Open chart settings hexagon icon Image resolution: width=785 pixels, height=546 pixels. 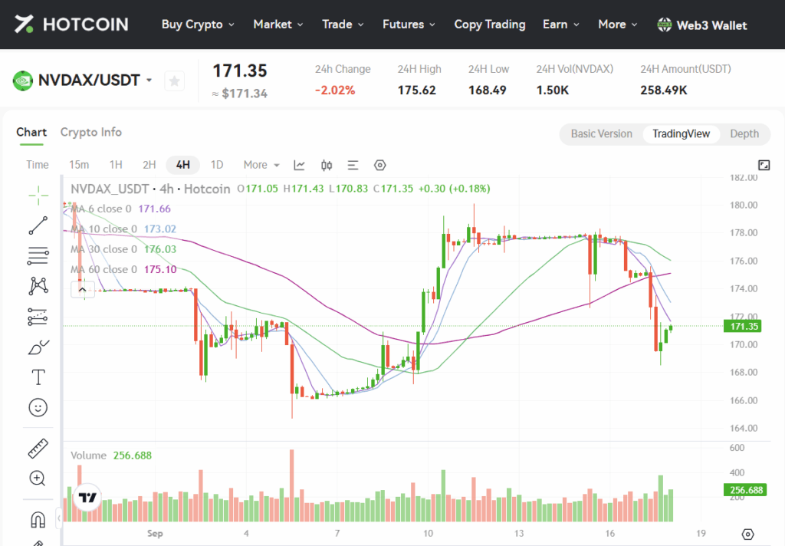(x=379, y=165)
